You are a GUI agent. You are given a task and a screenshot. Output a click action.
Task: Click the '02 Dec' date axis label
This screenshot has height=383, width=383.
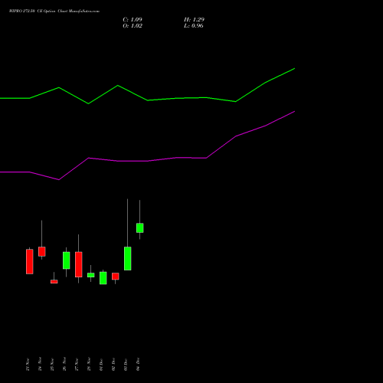[113, 365]
